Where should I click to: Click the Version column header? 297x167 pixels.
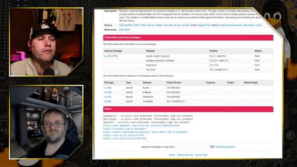pyautogui.click(x=213, y=51)
